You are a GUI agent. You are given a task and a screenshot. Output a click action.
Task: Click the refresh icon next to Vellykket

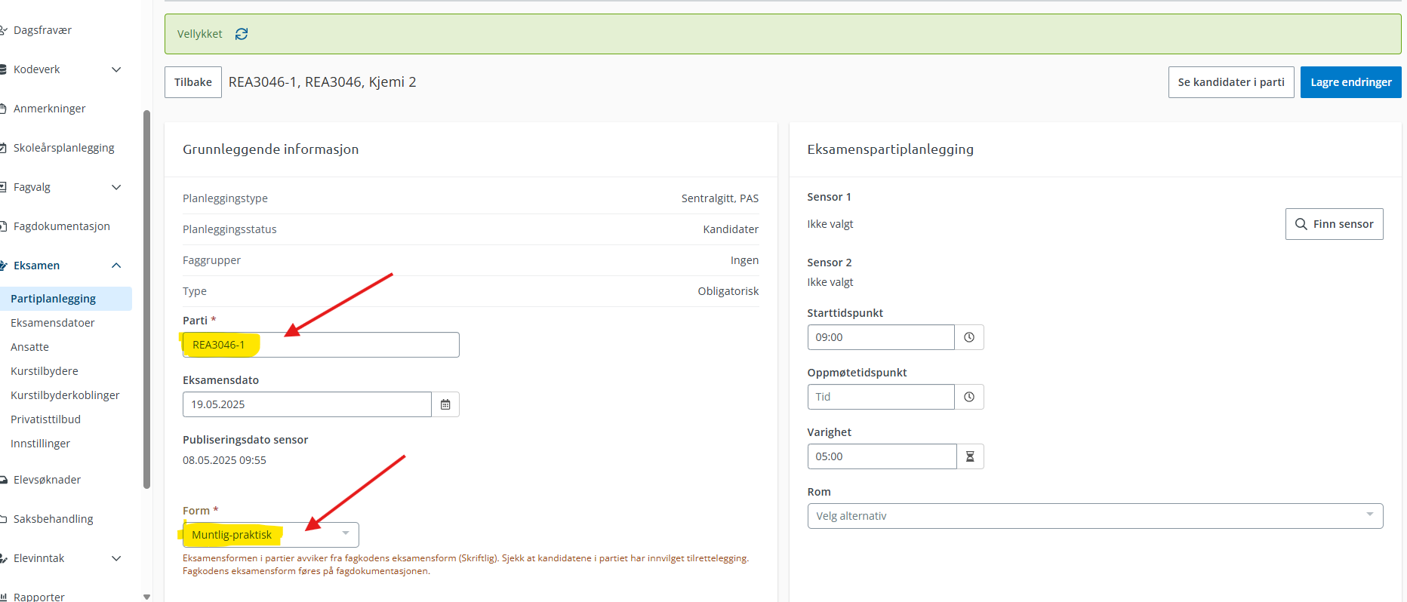(242, 34)
